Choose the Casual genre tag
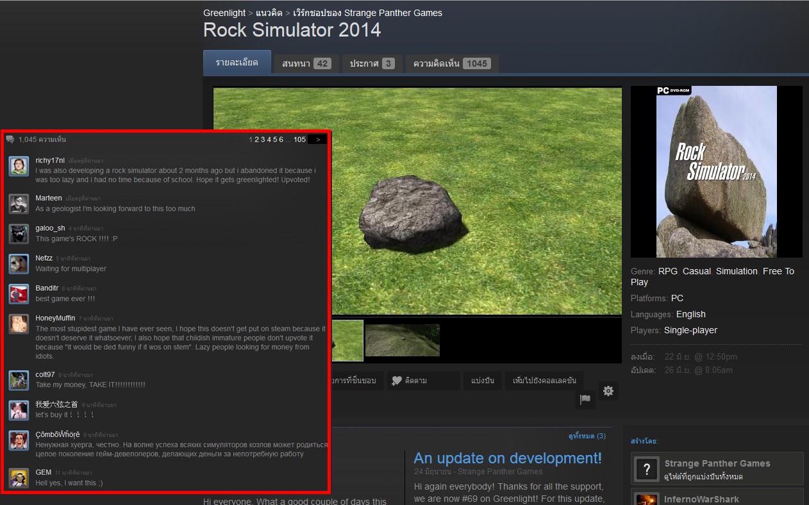Screen dimensions: 809x505 coord(697,271)
